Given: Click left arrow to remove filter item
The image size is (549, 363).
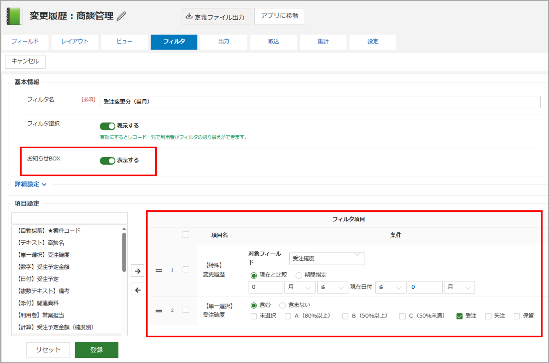Looking at the screenshot, I should 138,290.
